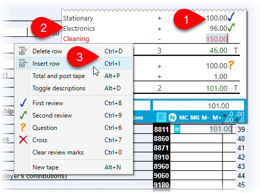Viewport: 260px width, 193px height.
Task: Select Total and post tape
Action: (74, 75)
